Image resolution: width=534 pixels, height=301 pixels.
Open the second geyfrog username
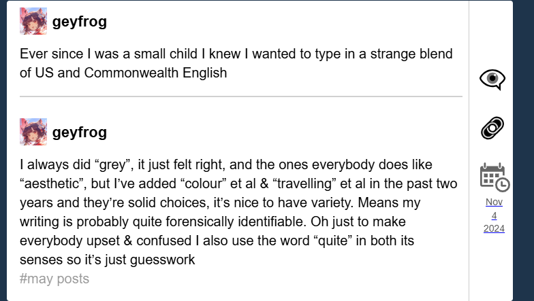pyautogui.click(x=79, y=132)
